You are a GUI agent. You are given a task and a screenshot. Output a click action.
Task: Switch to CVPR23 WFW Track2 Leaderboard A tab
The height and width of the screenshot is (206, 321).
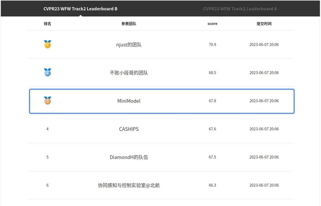[x=240, y=9]
